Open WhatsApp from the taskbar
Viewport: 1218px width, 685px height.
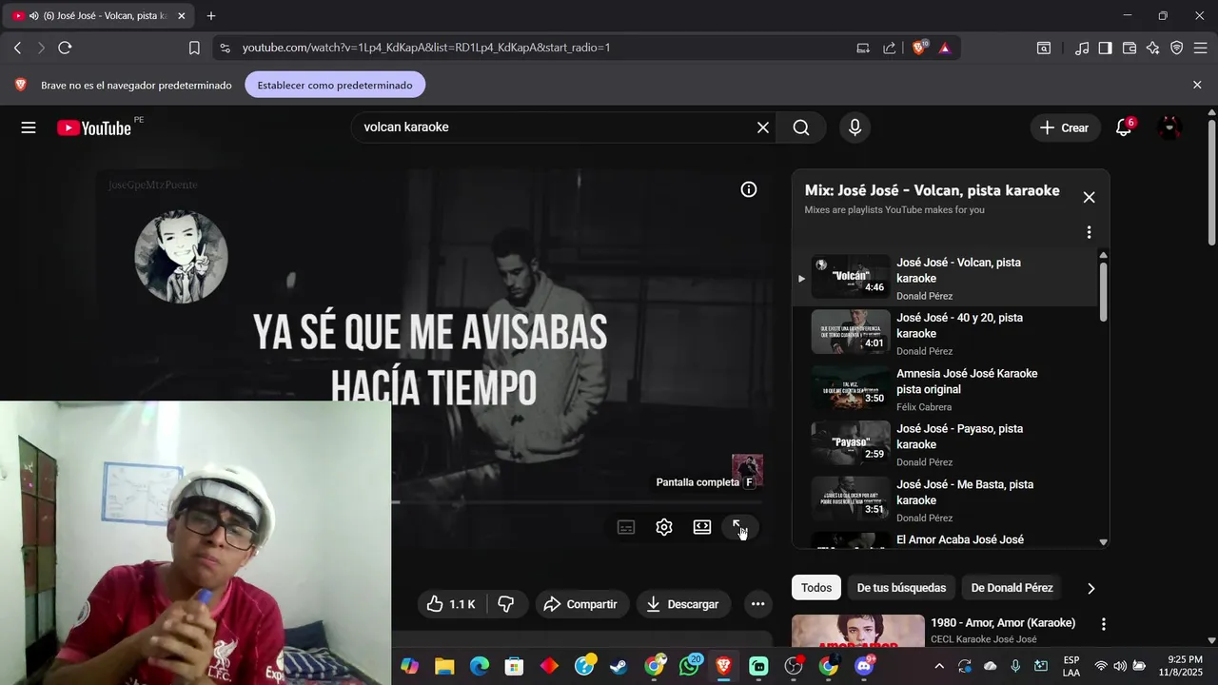point(689,666)
